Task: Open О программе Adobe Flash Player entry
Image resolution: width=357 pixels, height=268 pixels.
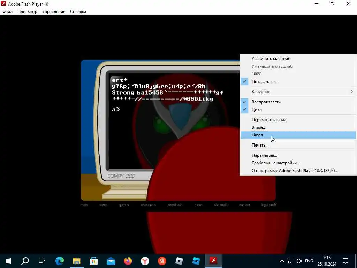Action: click(x=298, y=170)
